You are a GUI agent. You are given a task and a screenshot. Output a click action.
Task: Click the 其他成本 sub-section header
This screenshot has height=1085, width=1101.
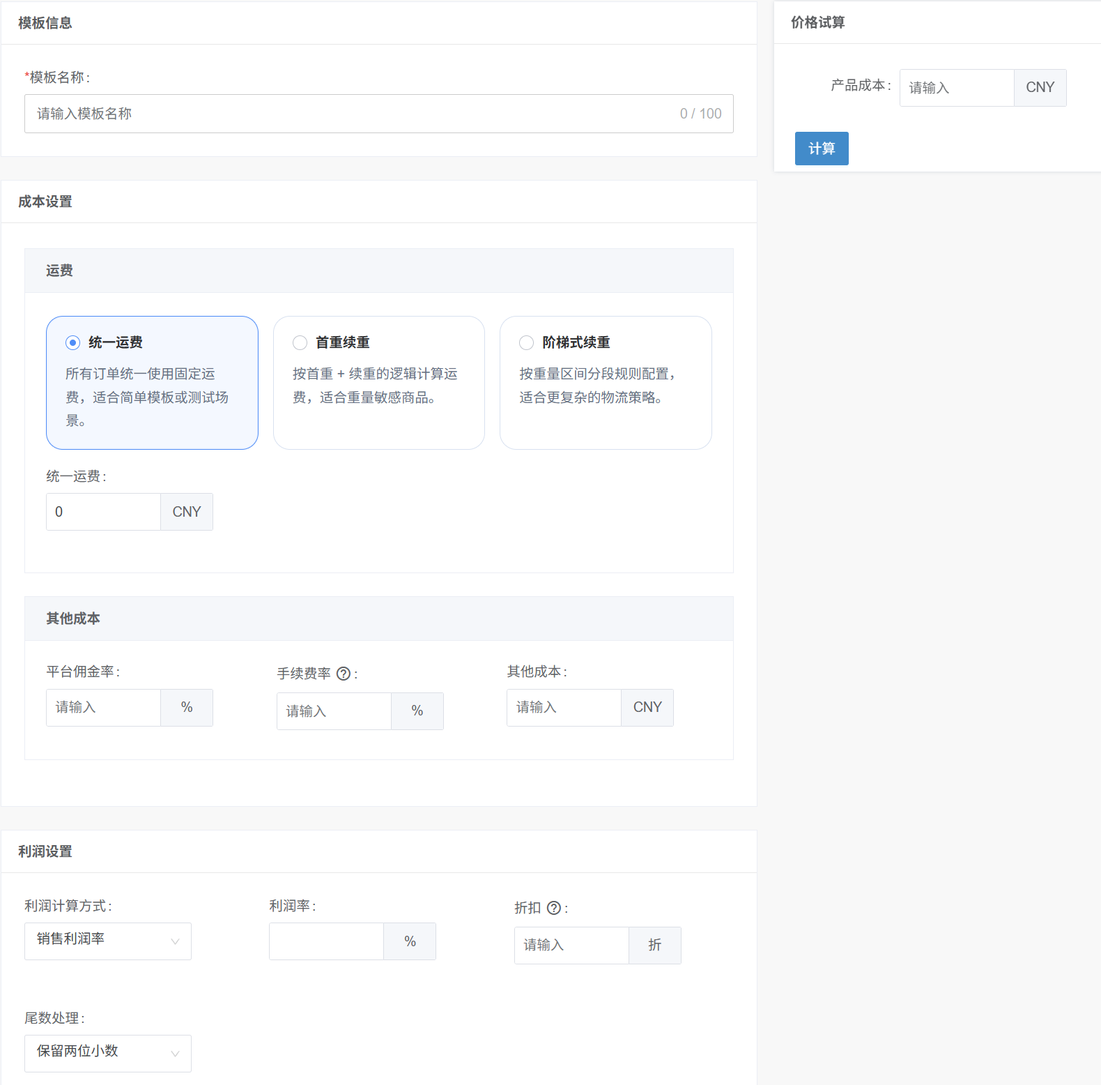379,619
